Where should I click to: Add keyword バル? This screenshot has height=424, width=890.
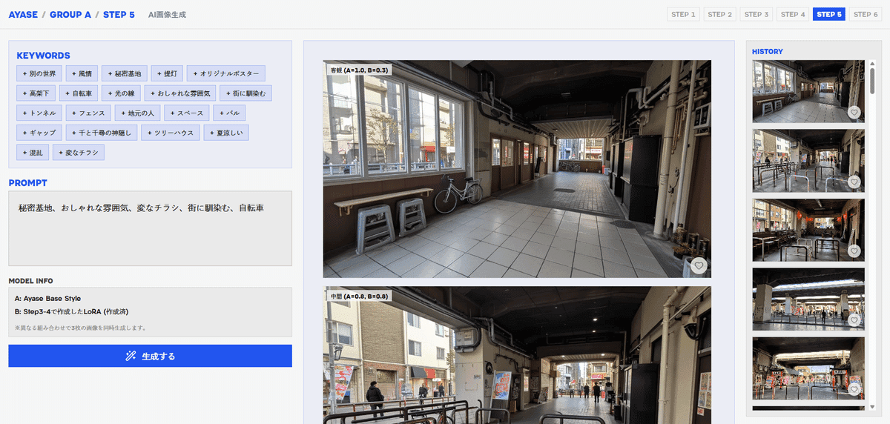[x=229, y=113]
